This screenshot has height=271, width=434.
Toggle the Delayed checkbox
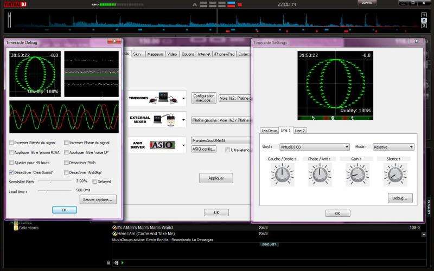click(x=94, y=182)
